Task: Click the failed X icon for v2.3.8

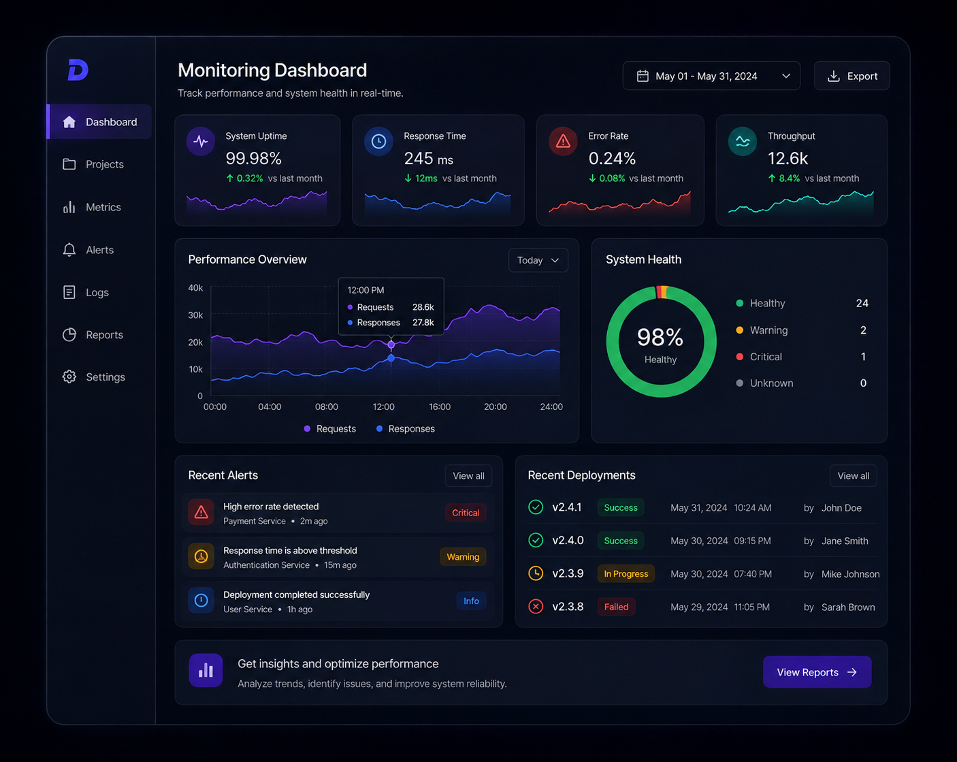Action: point(536,607)
